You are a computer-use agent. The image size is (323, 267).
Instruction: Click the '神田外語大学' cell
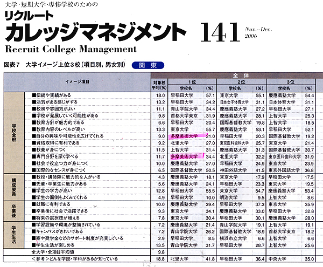[233, 170]
